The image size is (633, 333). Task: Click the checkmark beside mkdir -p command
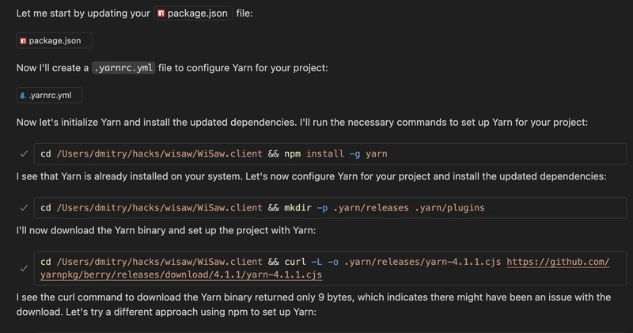[24, 208]
